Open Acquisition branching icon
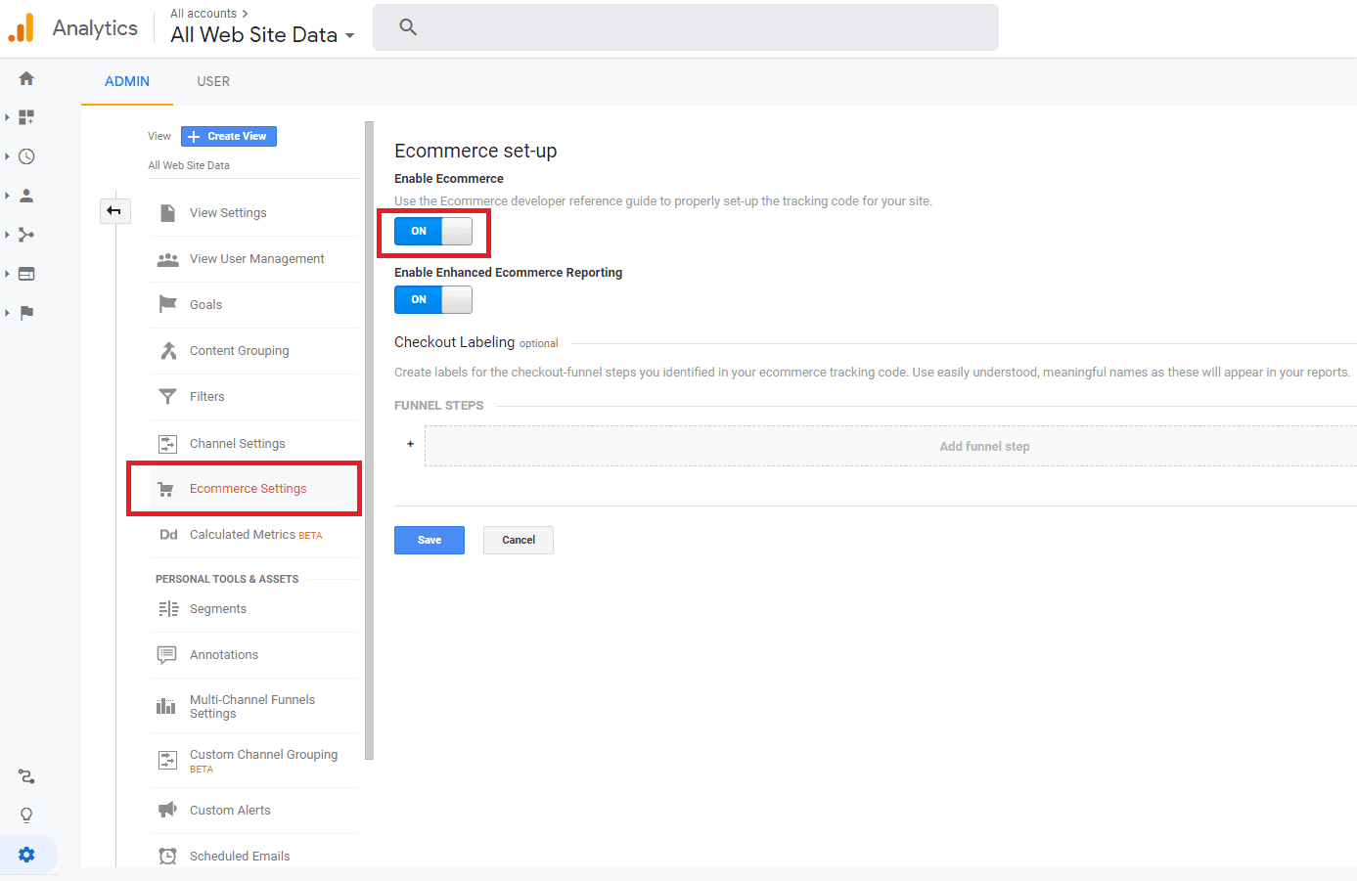 (26, 235)
